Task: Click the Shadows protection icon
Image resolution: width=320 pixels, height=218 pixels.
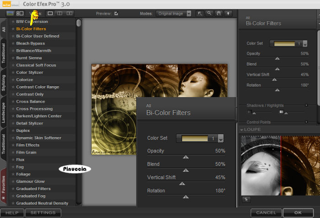Action: (250, 112)
